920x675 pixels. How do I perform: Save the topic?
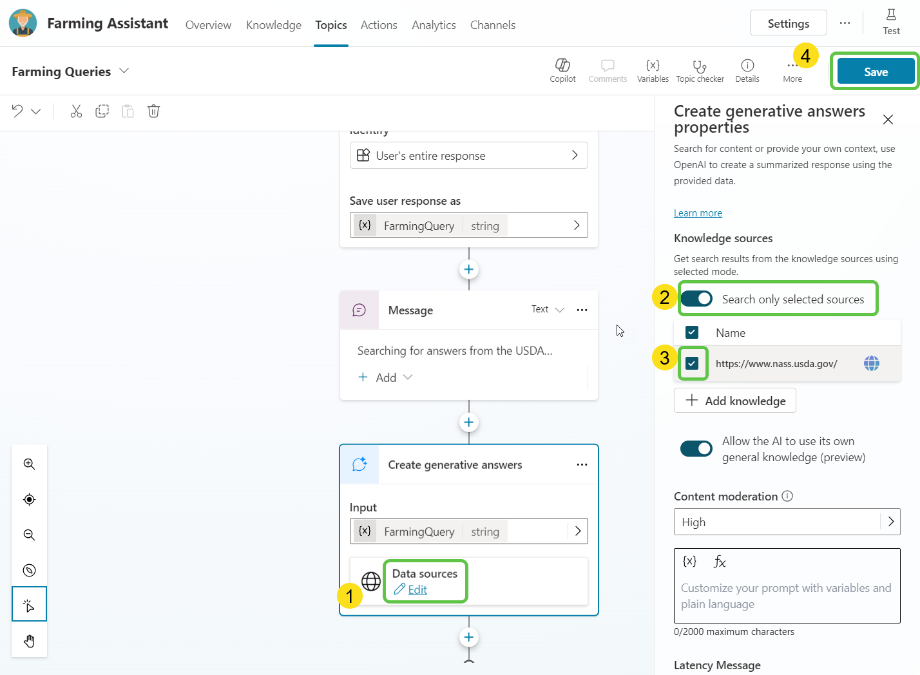[876, 71]
